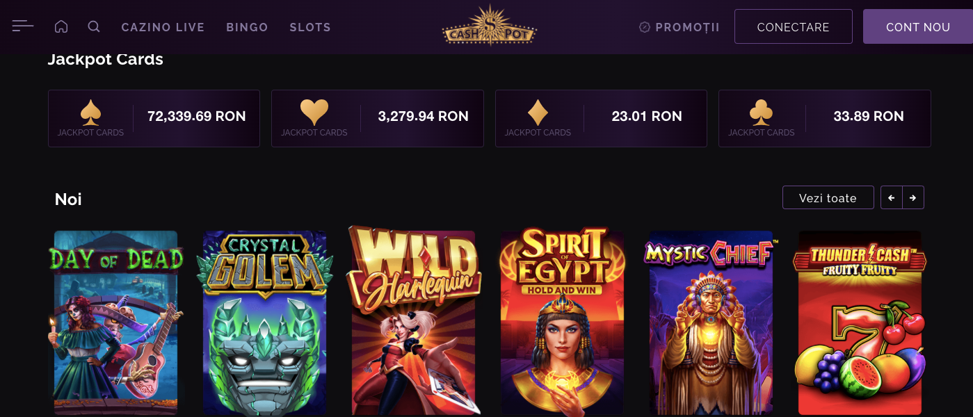
Task: Open the CAZINO LIVE menu item
Action: 163,27
